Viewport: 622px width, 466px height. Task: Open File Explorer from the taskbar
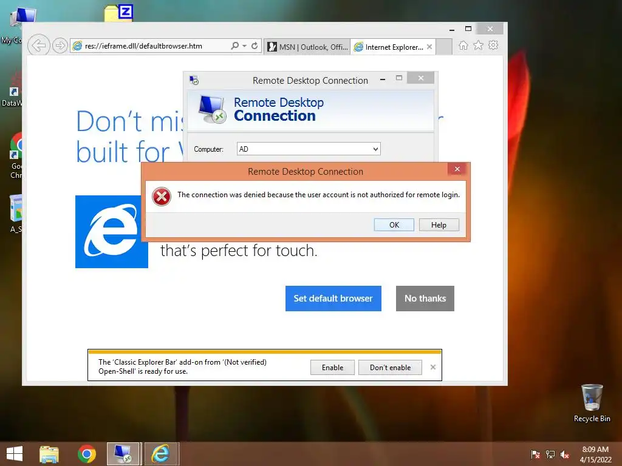(49, 454)
